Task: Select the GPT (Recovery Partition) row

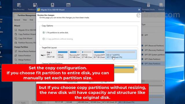Action: click(153, 50)
